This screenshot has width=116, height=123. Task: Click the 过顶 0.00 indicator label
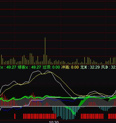pos(51,67)
